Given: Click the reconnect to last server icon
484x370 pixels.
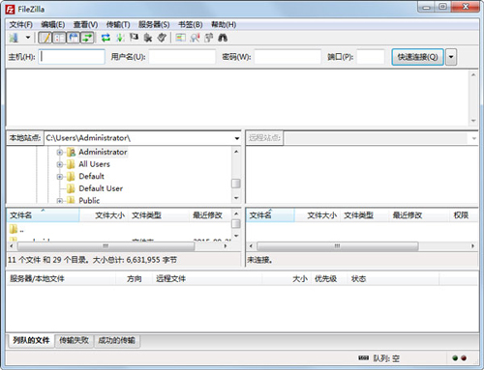Looking at the screenshot, I should tap(162, 38).
